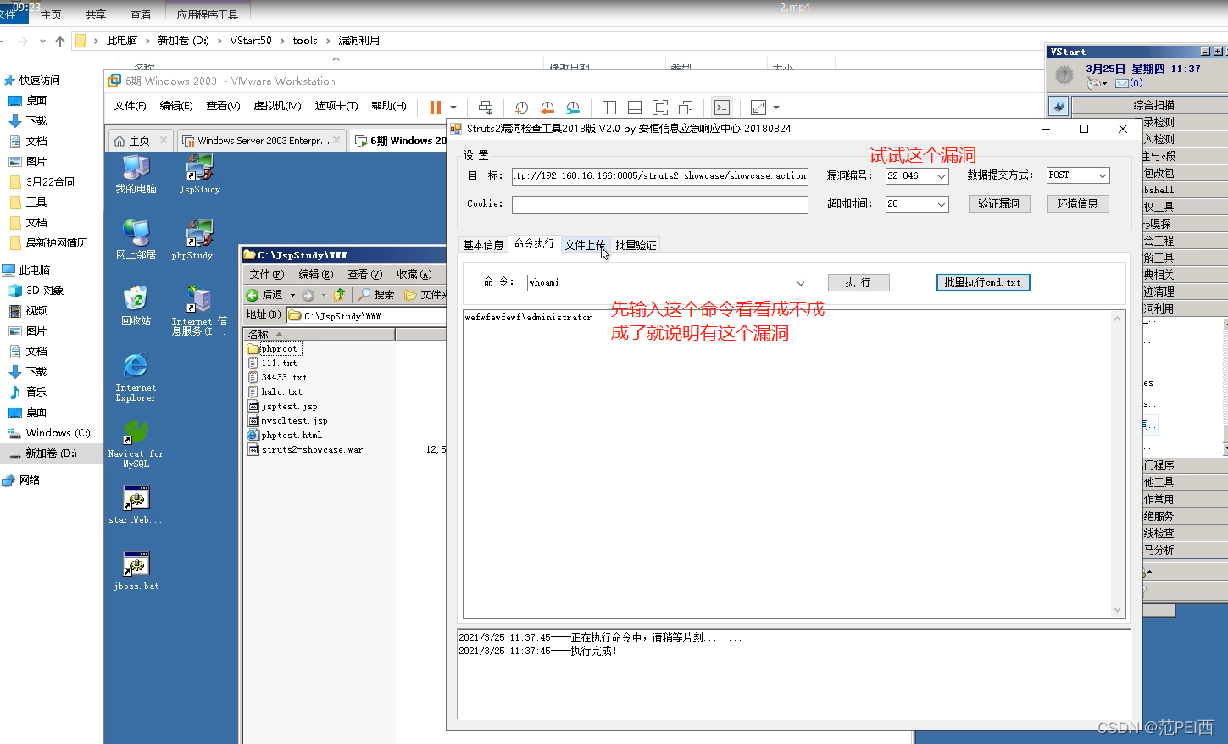Select the Internet Explorer desktop icon
Image resolution: width=1228 pixels, height=744 pixels.
[x=136, y=377]
